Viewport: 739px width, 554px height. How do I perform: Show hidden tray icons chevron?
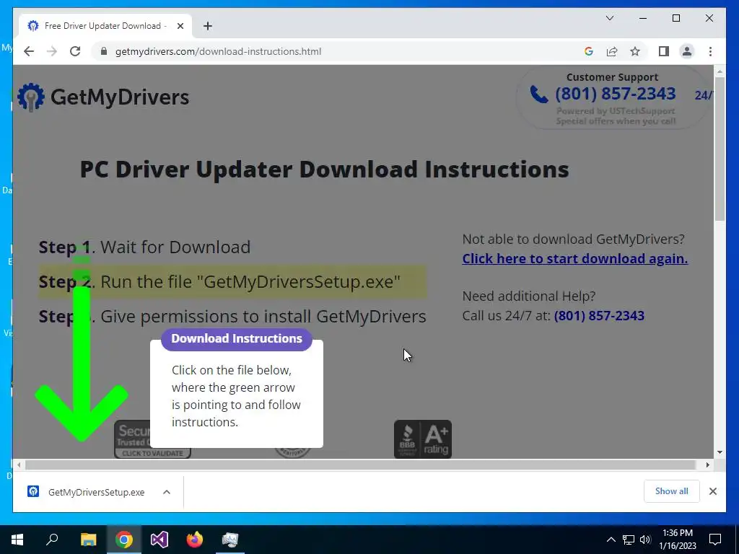(x=611, y=540)
